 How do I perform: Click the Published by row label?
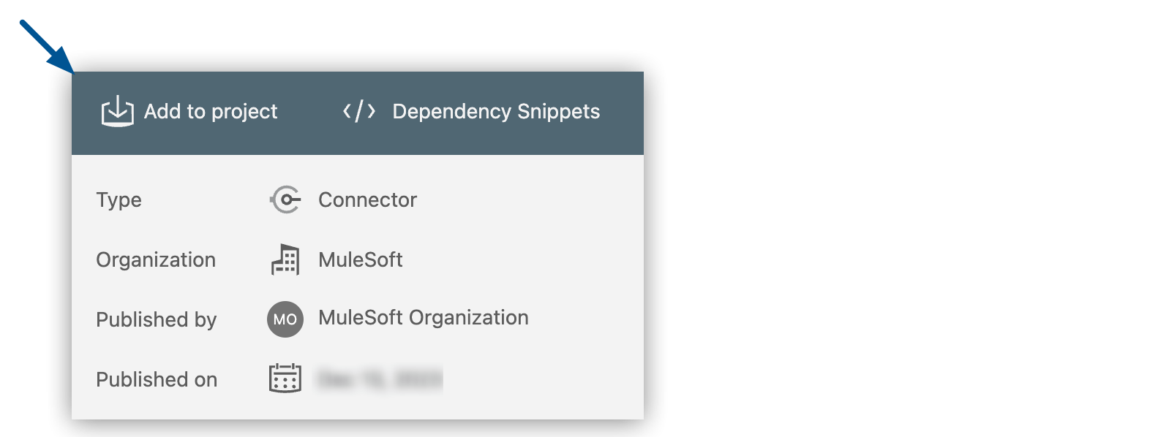point(156,319)
